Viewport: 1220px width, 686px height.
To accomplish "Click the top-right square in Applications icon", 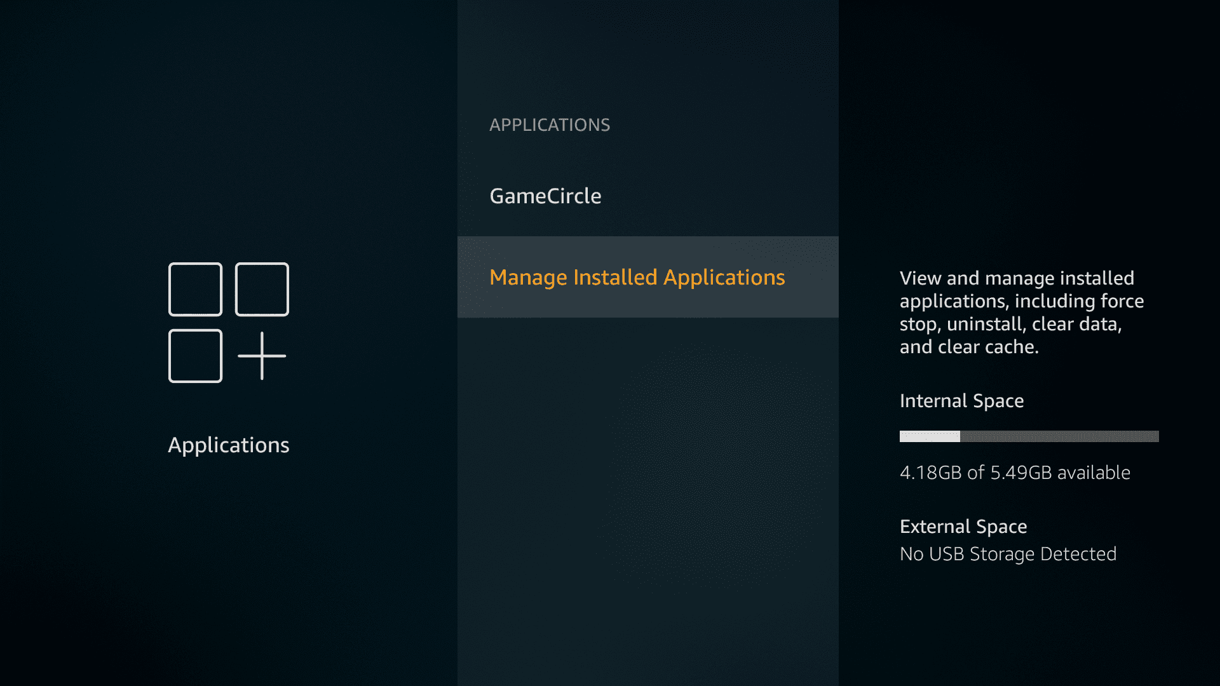I will pyautogui.click(x=261, y=289).
